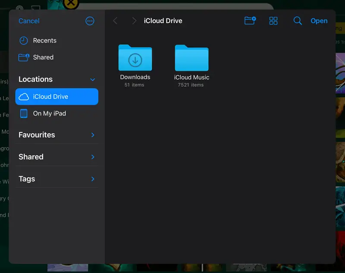
Task: Click the yellow X close badge behind dialog
Action: point(71,3)
